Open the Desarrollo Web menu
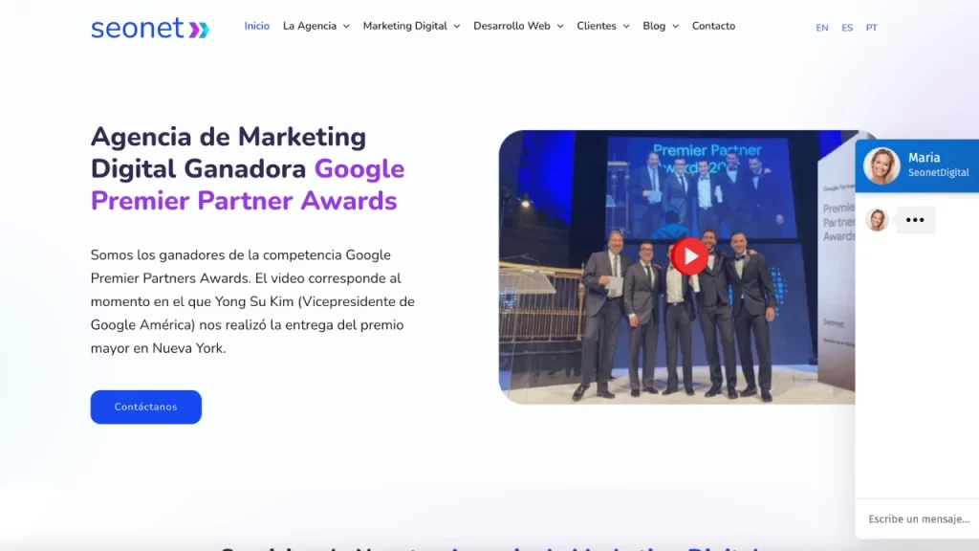The image size is (979, 551). click(x=511, y=26)
